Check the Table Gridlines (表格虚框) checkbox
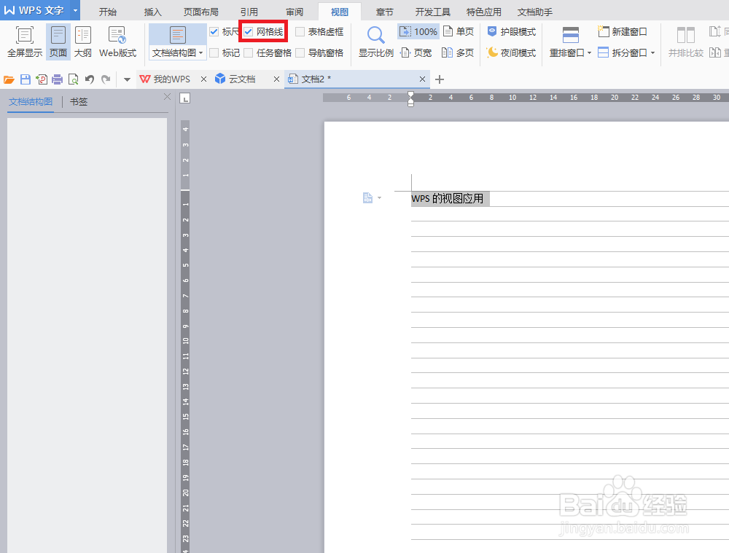729x553 pixels. pos(300,31)
